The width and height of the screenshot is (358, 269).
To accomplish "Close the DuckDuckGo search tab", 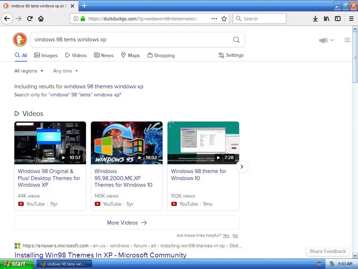I will point(72,6).
